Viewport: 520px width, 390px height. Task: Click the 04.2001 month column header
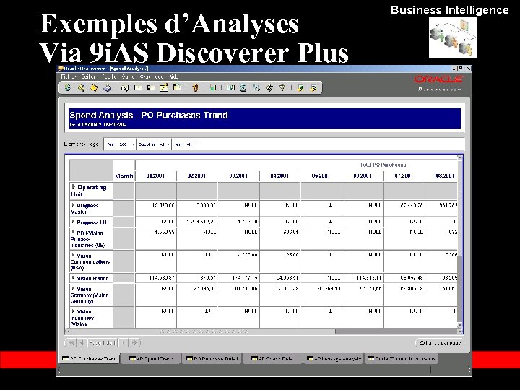pyautogui.click(x=279, y=175)
